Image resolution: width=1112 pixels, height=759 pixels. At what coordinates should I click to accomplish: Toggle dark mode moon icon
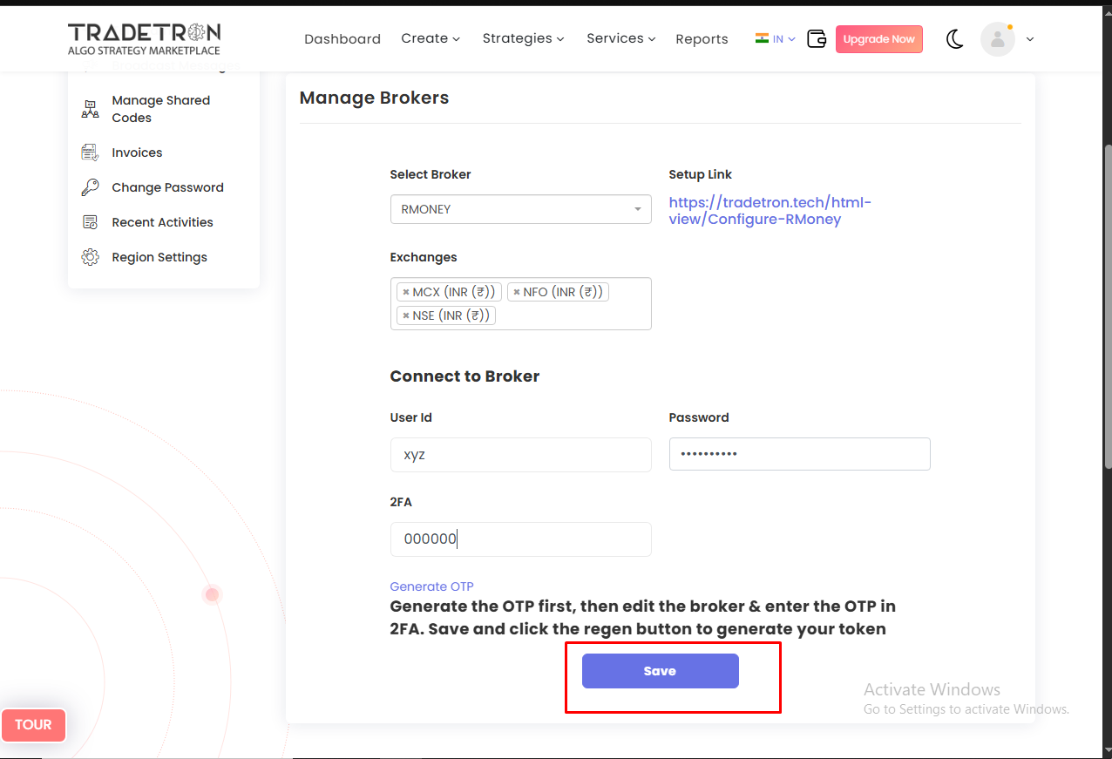[x=955, y=39]
